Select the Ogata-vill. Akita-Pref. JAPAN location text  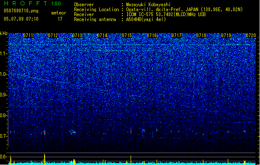184,9
